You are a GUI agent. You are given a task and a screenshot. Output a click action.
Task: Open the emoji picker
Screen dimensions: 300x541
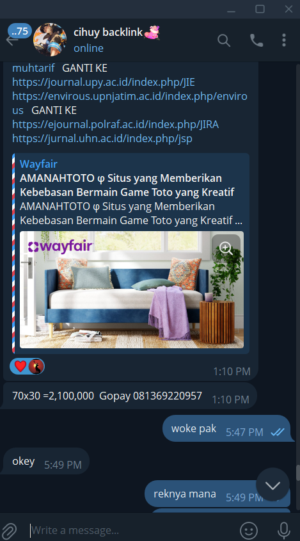pyautogui.click(x=249, y=530)
